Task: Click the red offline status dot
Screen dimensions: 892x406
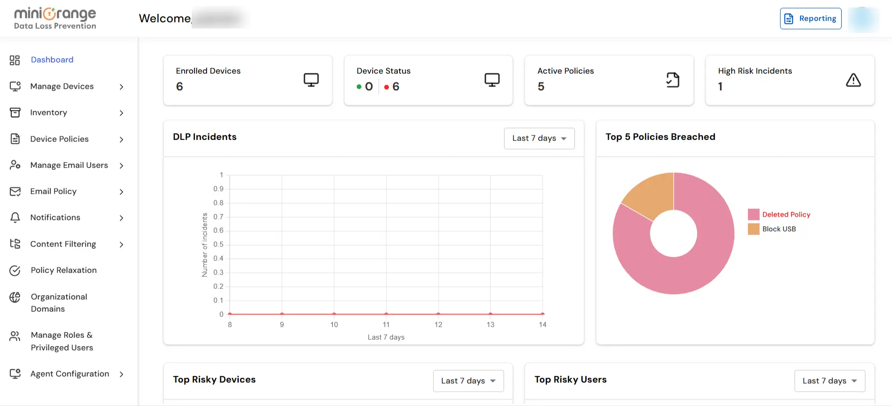Action: pos(386,87)
